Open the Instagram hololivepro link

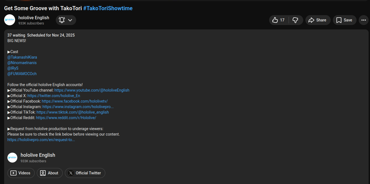click(78, 107)
